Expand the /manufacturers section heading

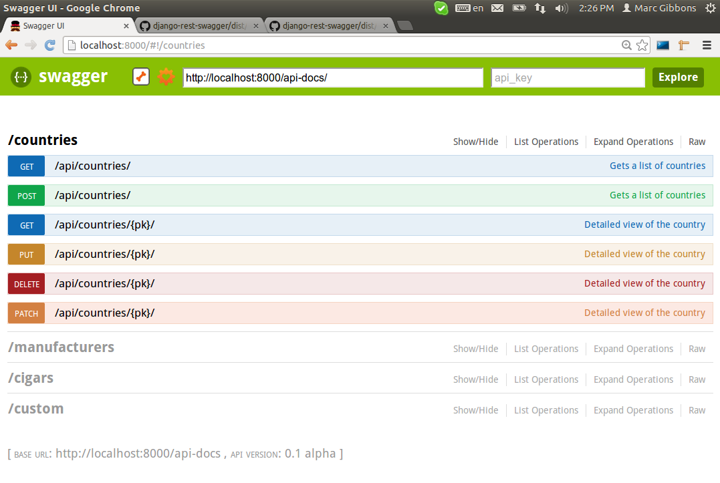[x=61, y=347]
